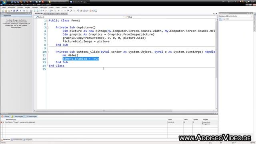Open the Properties object selector dropdown
256x144 pixels.
[252, 16]
